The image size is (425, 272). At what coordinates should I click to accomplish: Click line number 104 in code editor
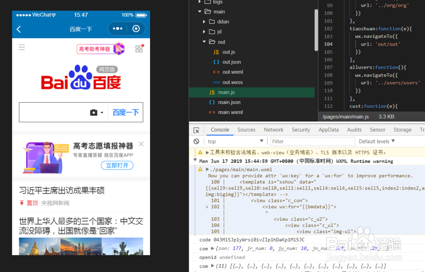pyautogui.click(x=328, y=44)
